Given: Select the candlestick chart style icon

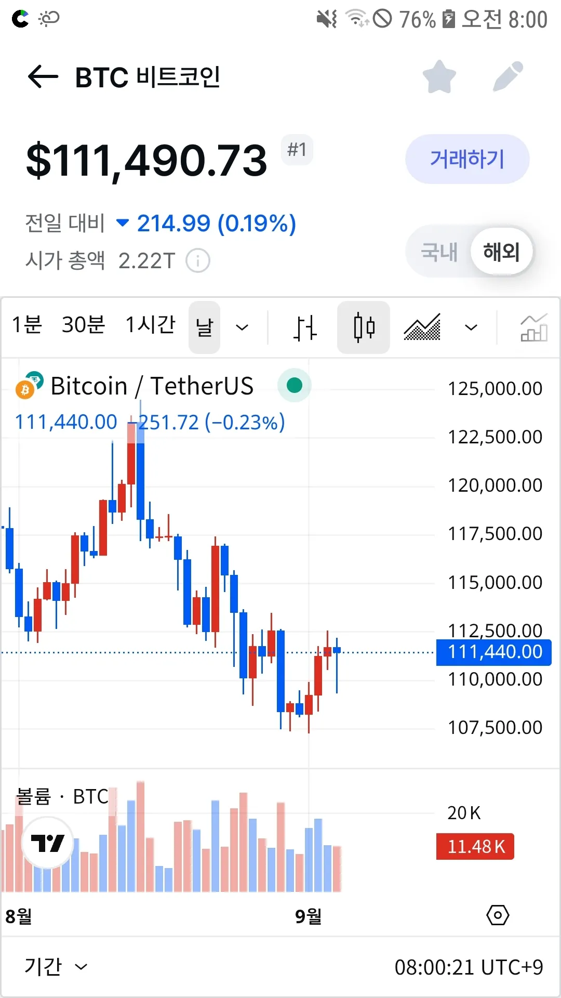Looking at the screenshot, I should pos(364,327).
